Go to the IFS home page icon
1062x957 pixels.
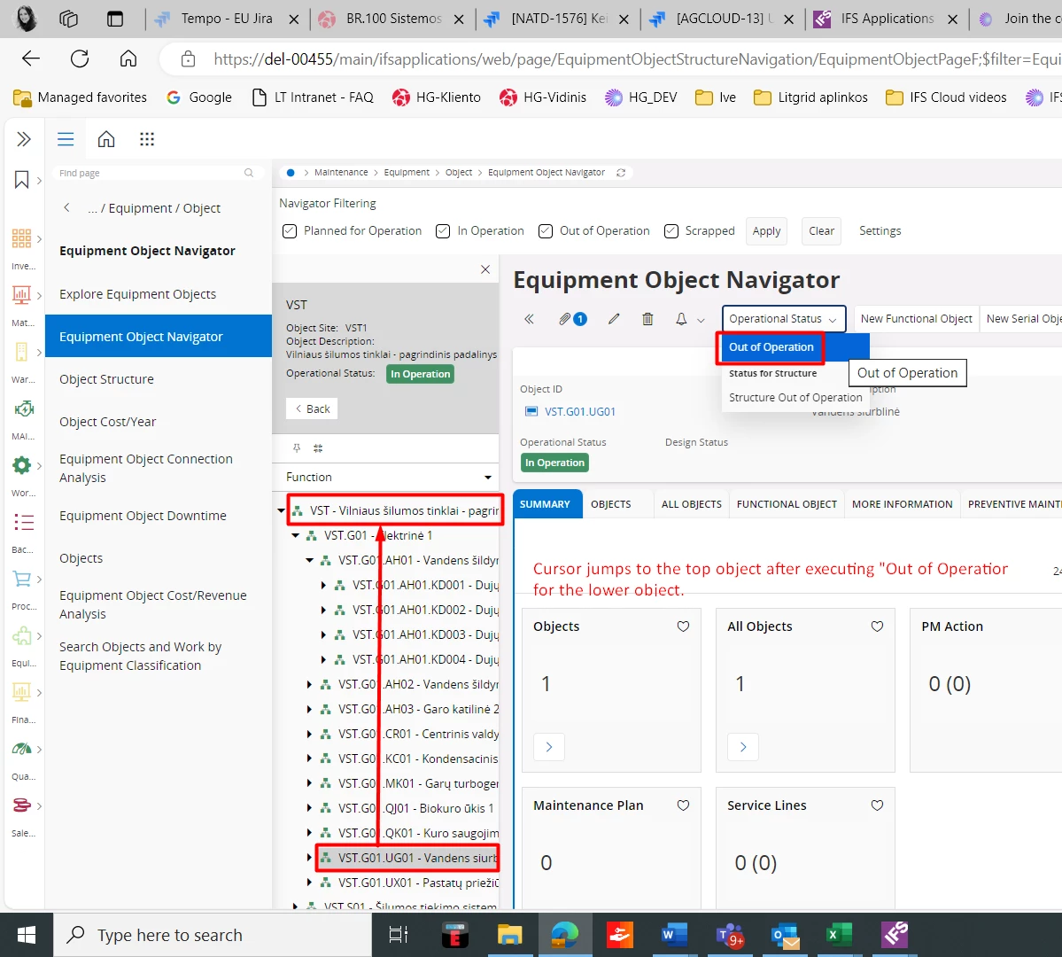click(x=106, y=140)
